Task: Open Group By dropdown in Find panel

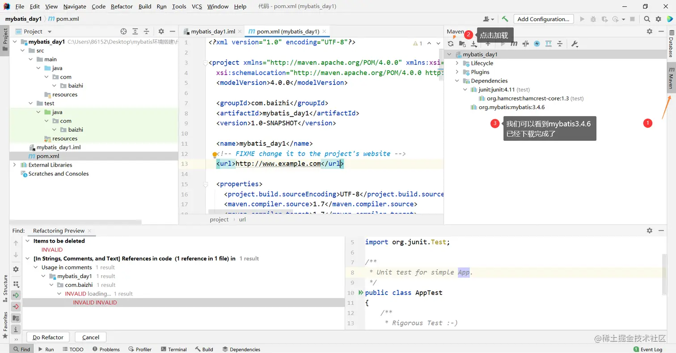Action: pos(16,284)
